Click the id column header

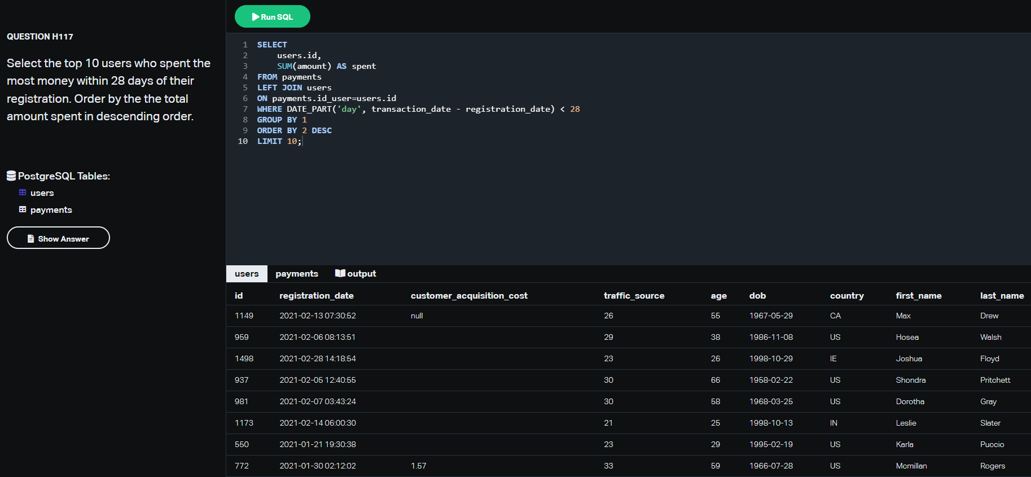click(x=239, y=296)
